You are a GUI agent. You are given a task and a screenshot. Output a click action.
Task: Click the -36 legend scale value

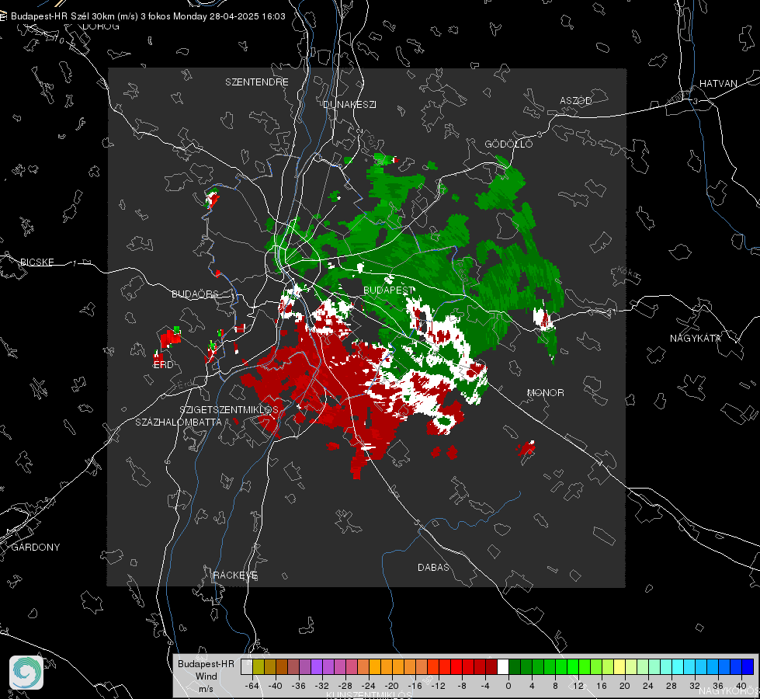click(299, 686)
